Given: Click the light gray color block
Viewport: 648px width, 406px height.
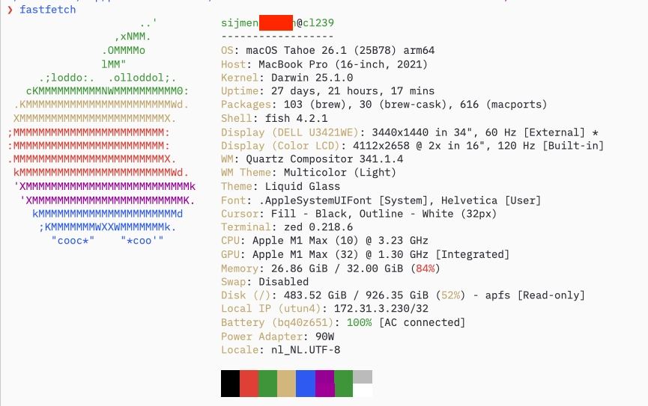Looking at the screenshot, I should 363,377.
